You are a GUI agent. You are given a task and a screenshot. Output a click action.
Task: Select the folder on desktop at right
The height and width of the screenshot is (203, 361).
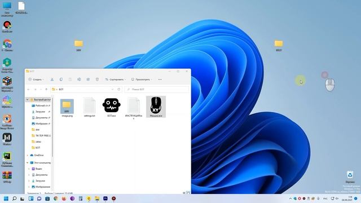tap(279, 45)
